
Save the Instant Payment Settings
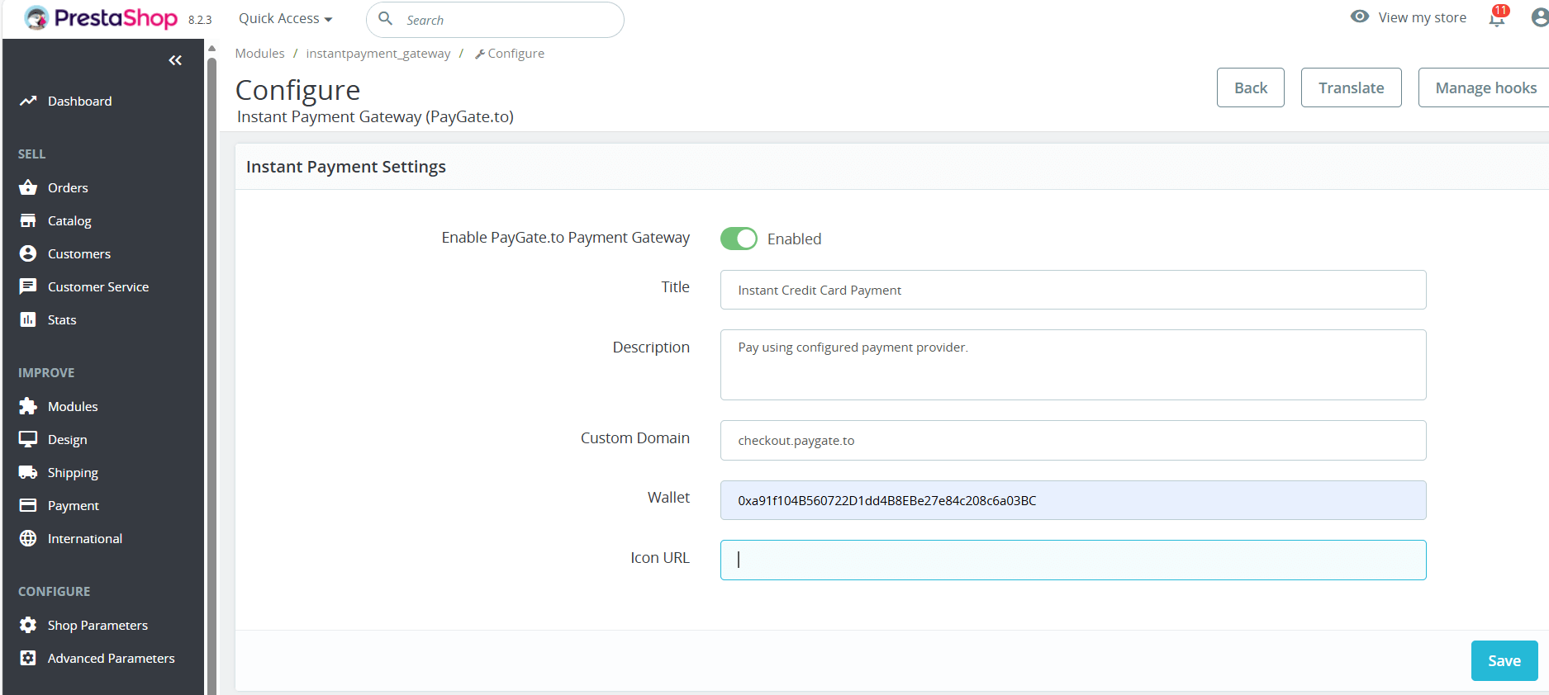(x=1504, y=660)
